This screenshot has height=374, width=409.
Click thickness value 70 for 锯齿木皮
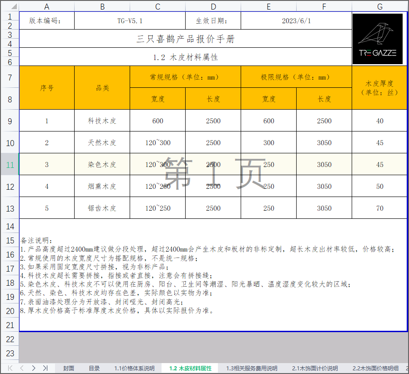coord(379,208)
